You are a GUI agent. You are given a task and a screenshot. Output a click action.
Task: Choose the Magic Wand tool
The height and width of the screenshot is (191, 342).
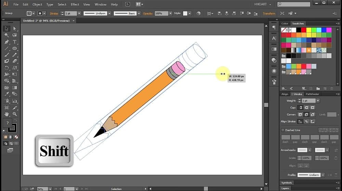pos(6,35)
